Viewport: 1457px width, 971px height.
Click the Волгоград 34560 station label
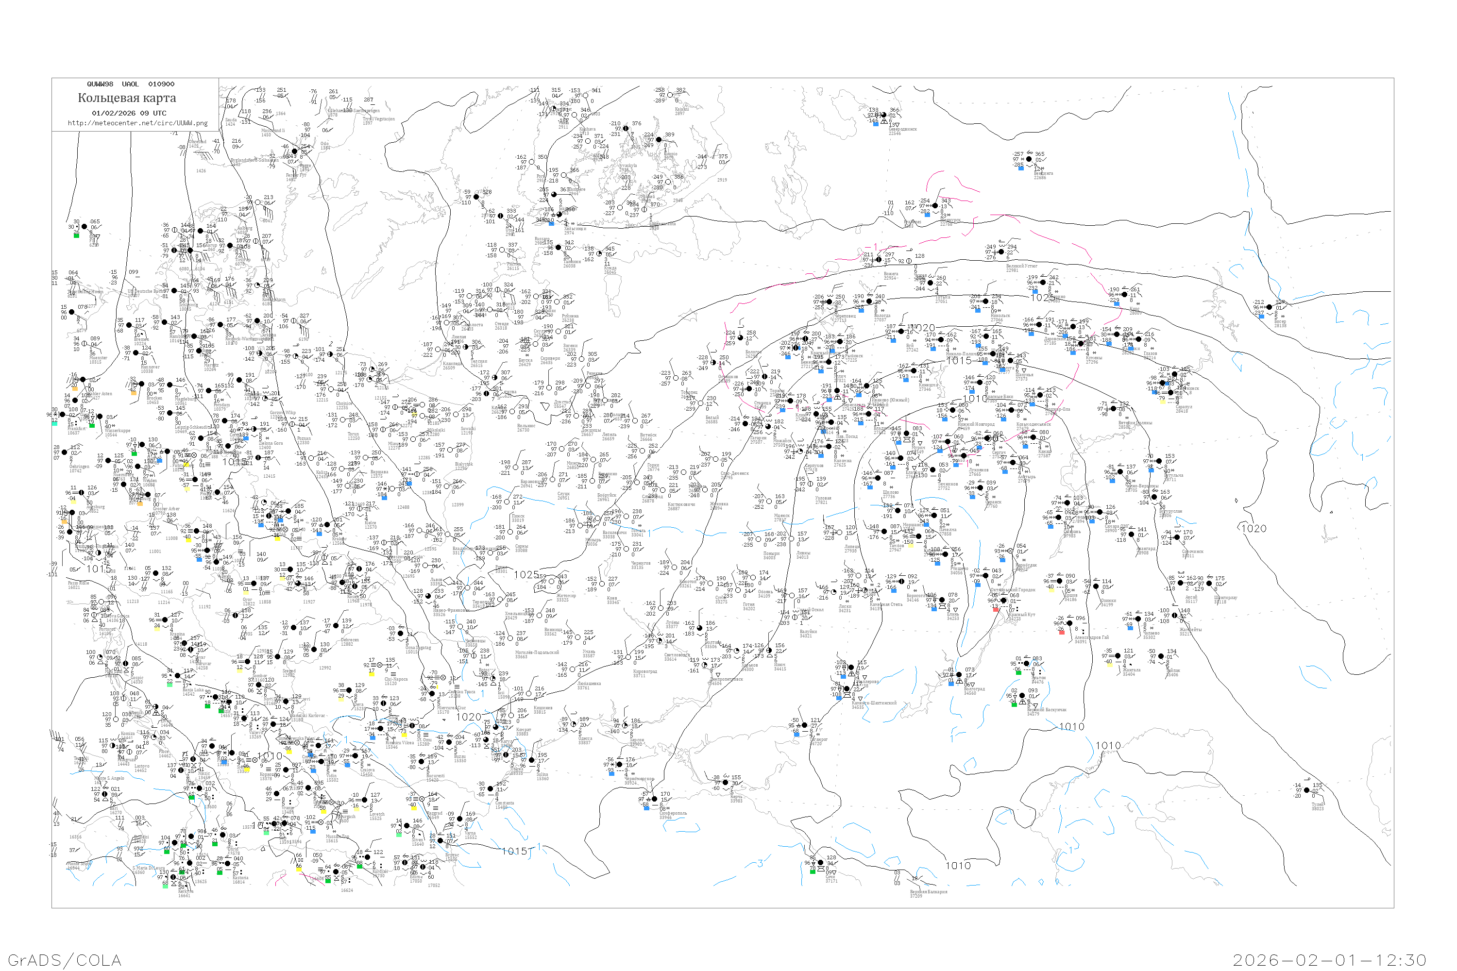[974, 690]
